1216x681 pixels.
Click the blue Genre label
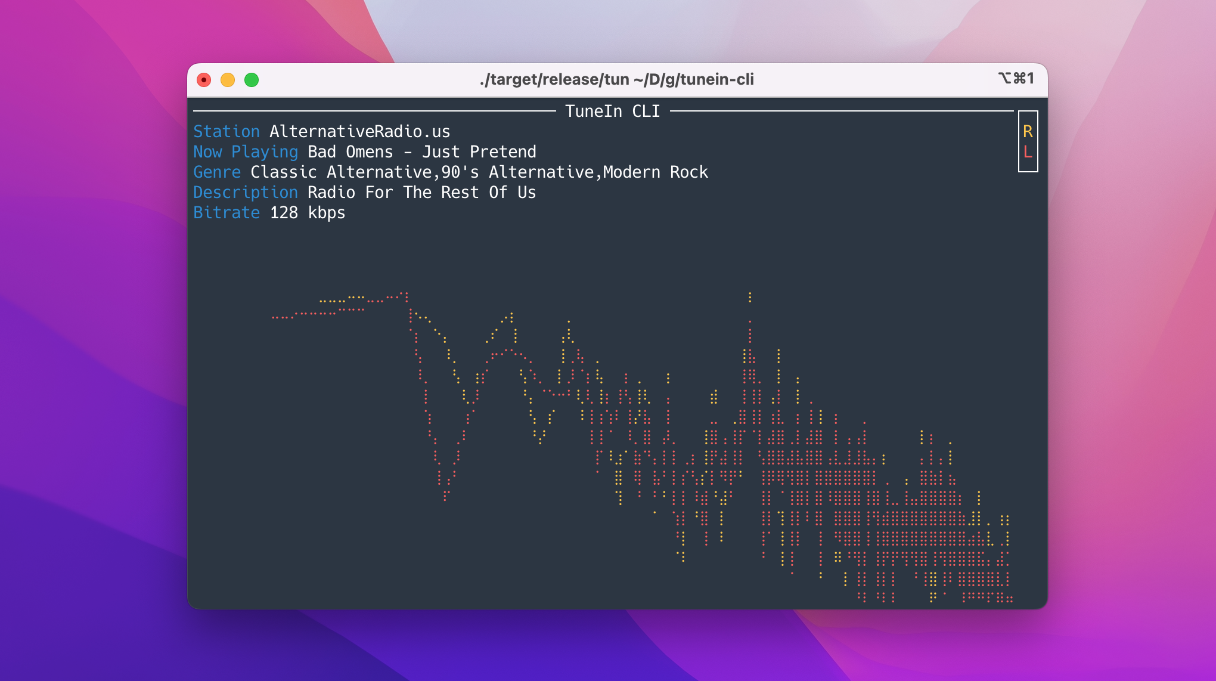217,172
